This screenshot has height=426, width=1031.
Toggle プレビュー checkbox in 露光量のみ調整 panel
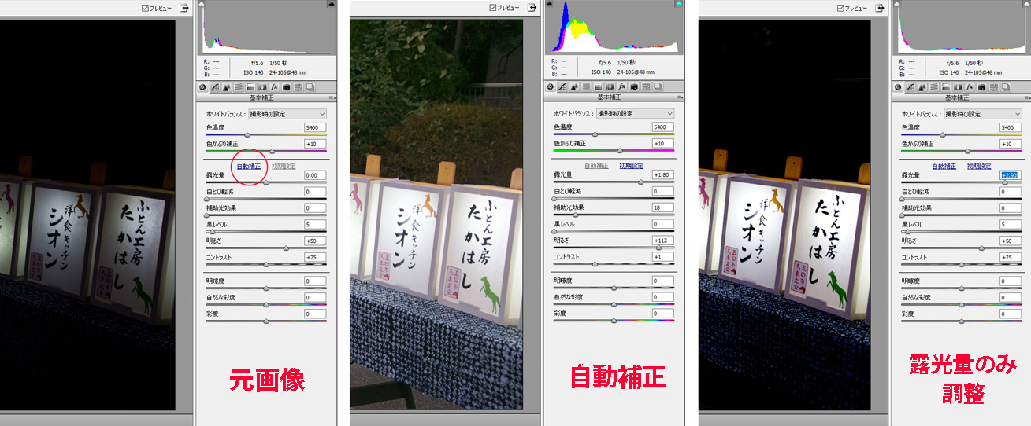(x=840, y=8)
